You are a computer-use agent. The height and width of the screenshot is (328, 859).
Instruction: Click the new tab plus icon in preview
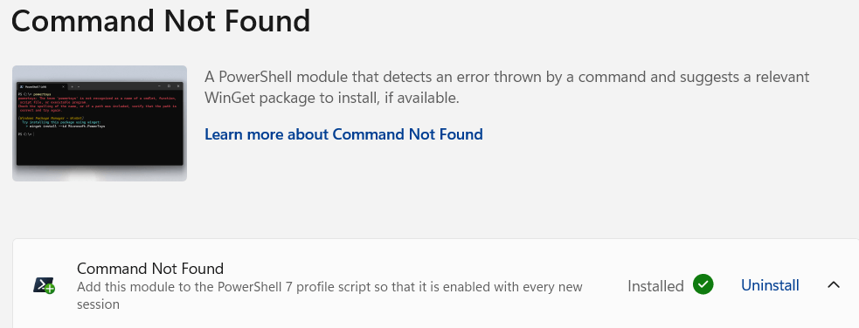72,87
